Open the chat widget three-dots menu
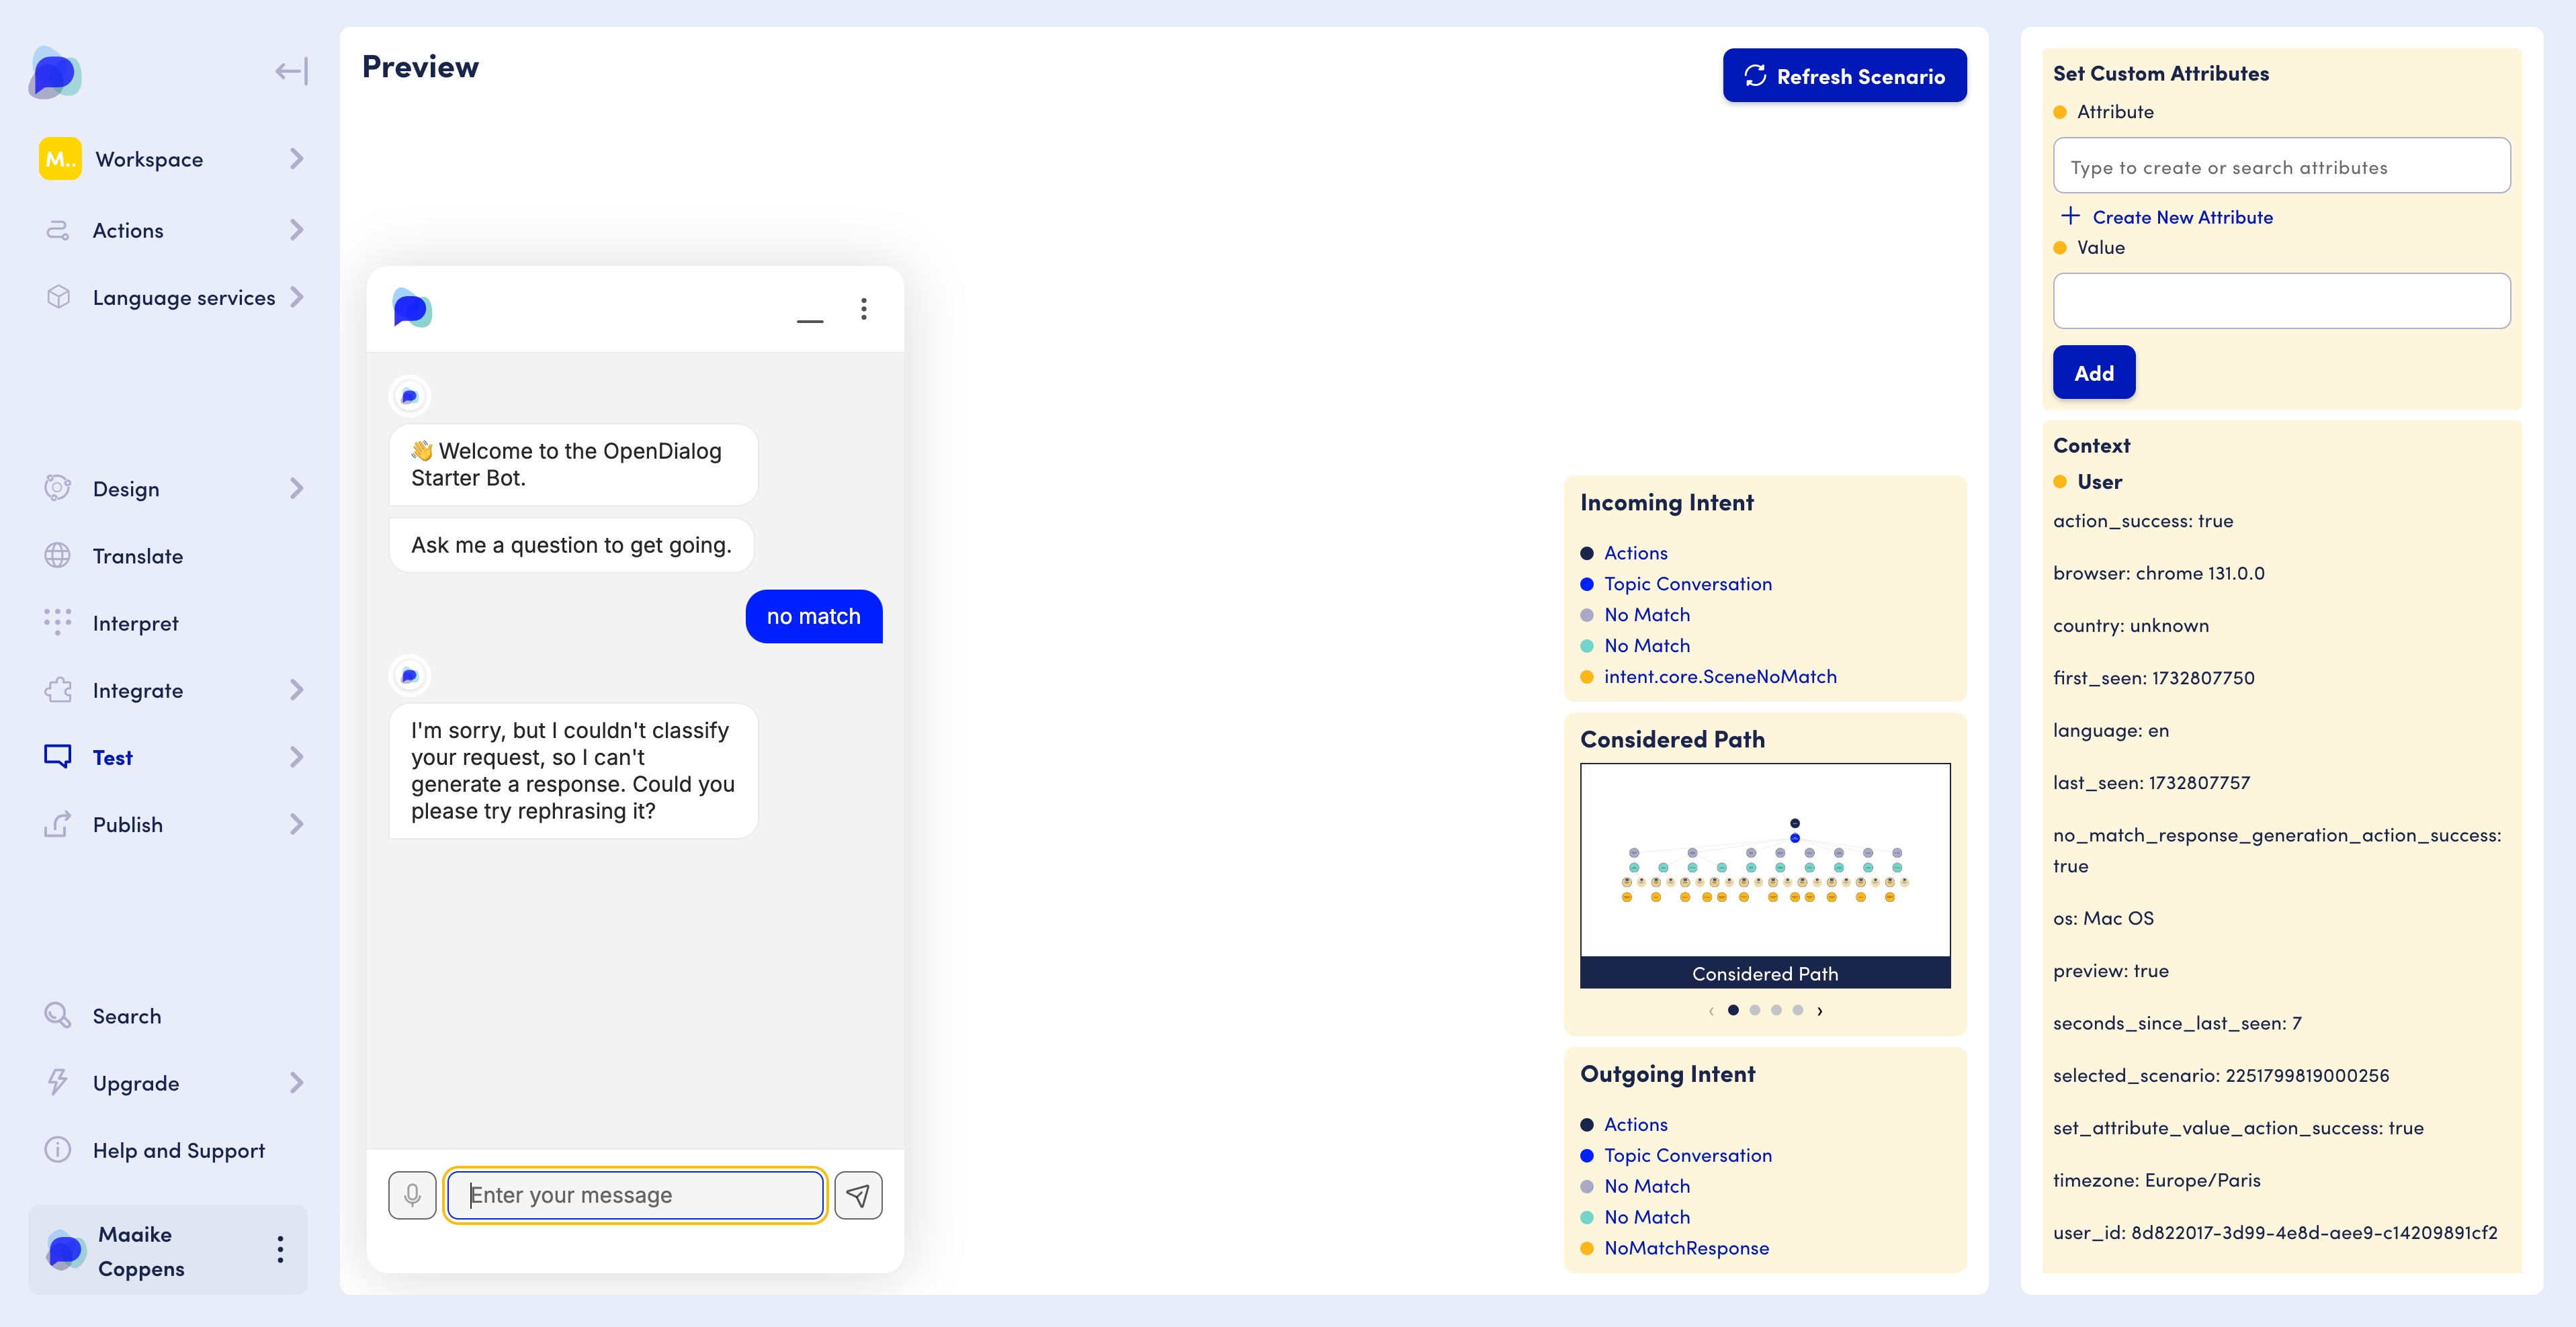2576x1327 pixels. tap(864, 309)
